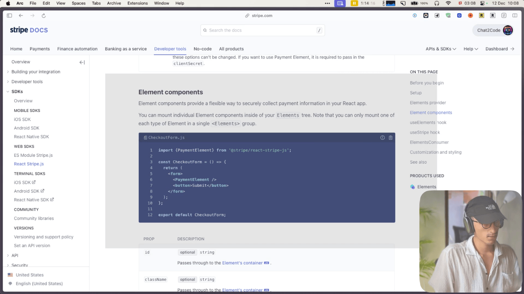Open split view icon in Arc toolbar
This screenshot has height=294, width=524.
515,16
